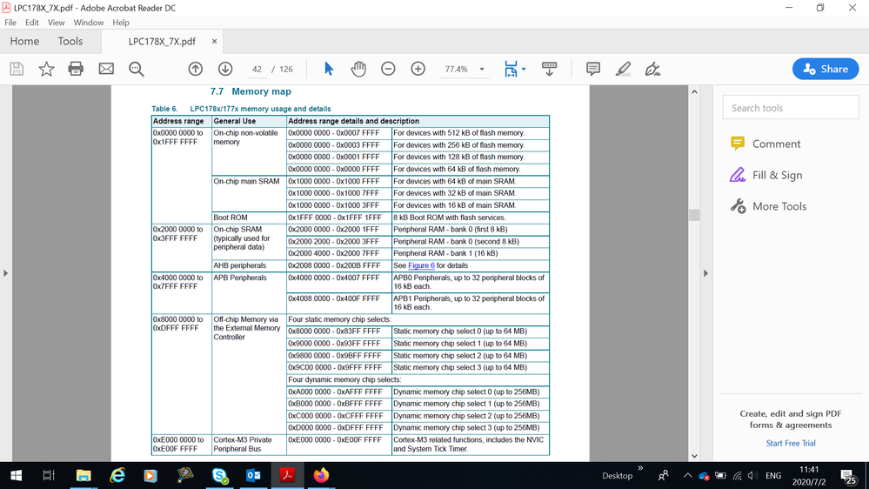
Task: Open the File menu
Action: [10, 23]
